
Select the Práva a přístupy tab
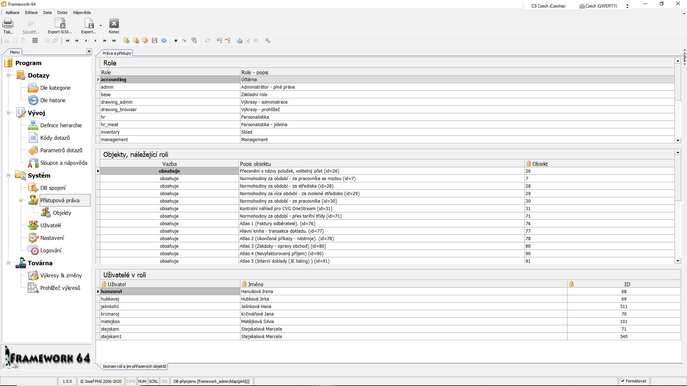pyautogui.click(x=117, y=53)
